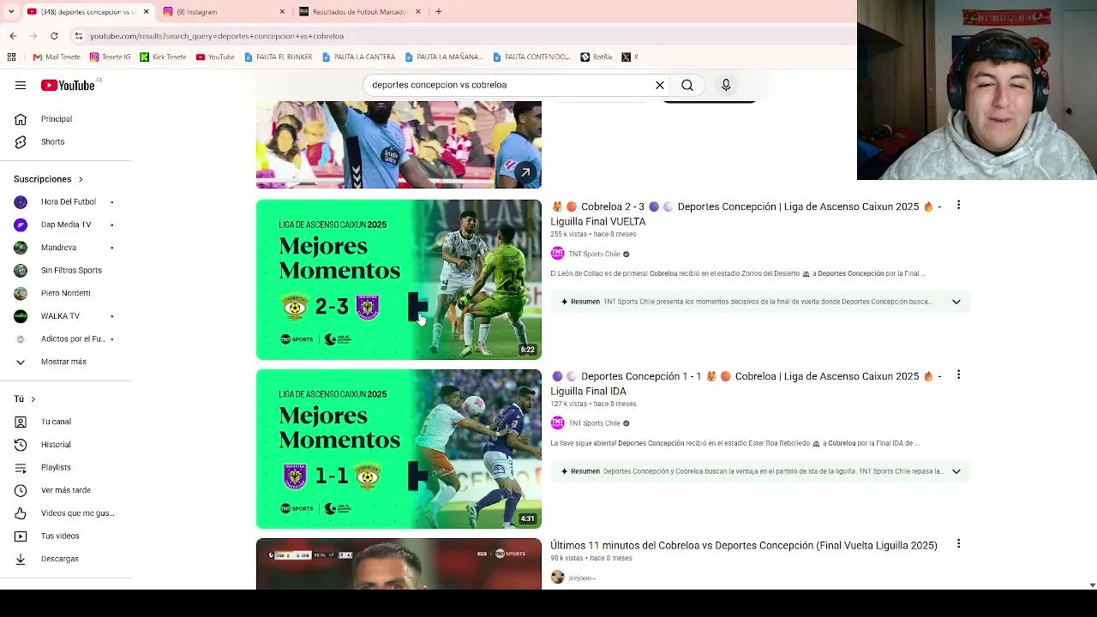Close the Resultados de Fútbol tab

[x=418, y=12]
